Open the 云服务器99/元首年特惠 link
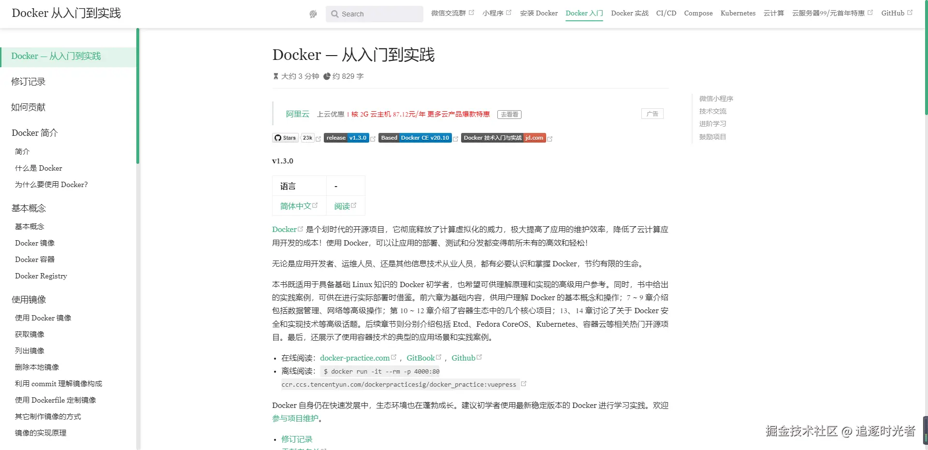 (x=832, y=13)
